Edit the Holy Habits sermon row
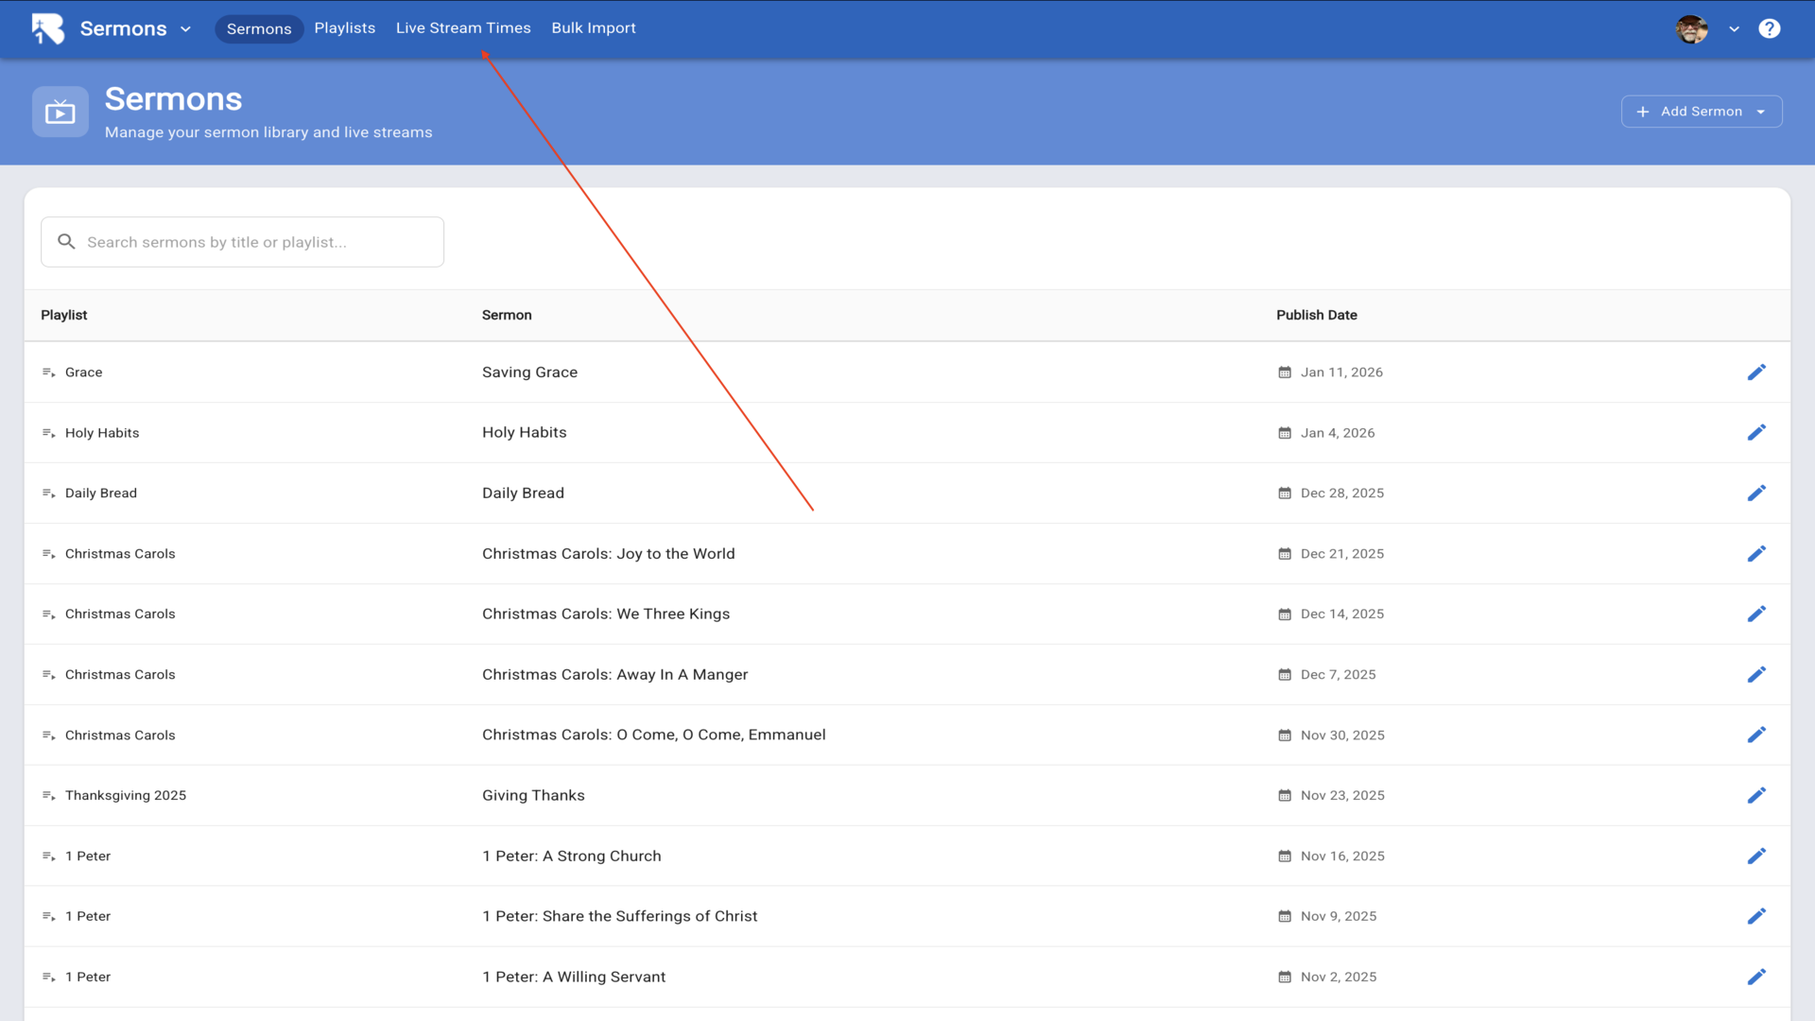 [1756, 433]
